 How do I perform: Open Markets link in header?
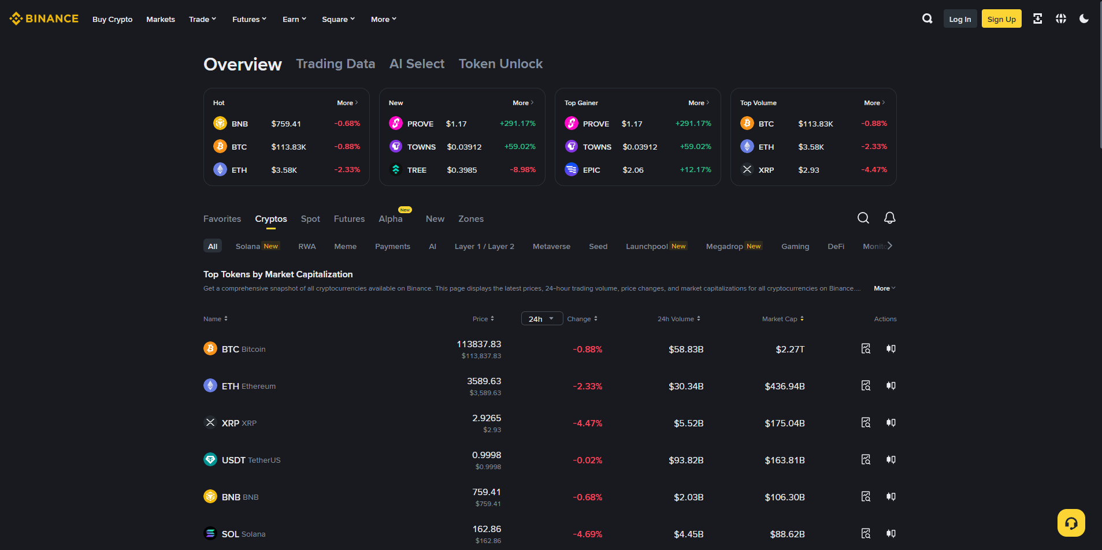click(x=161, y=19)
